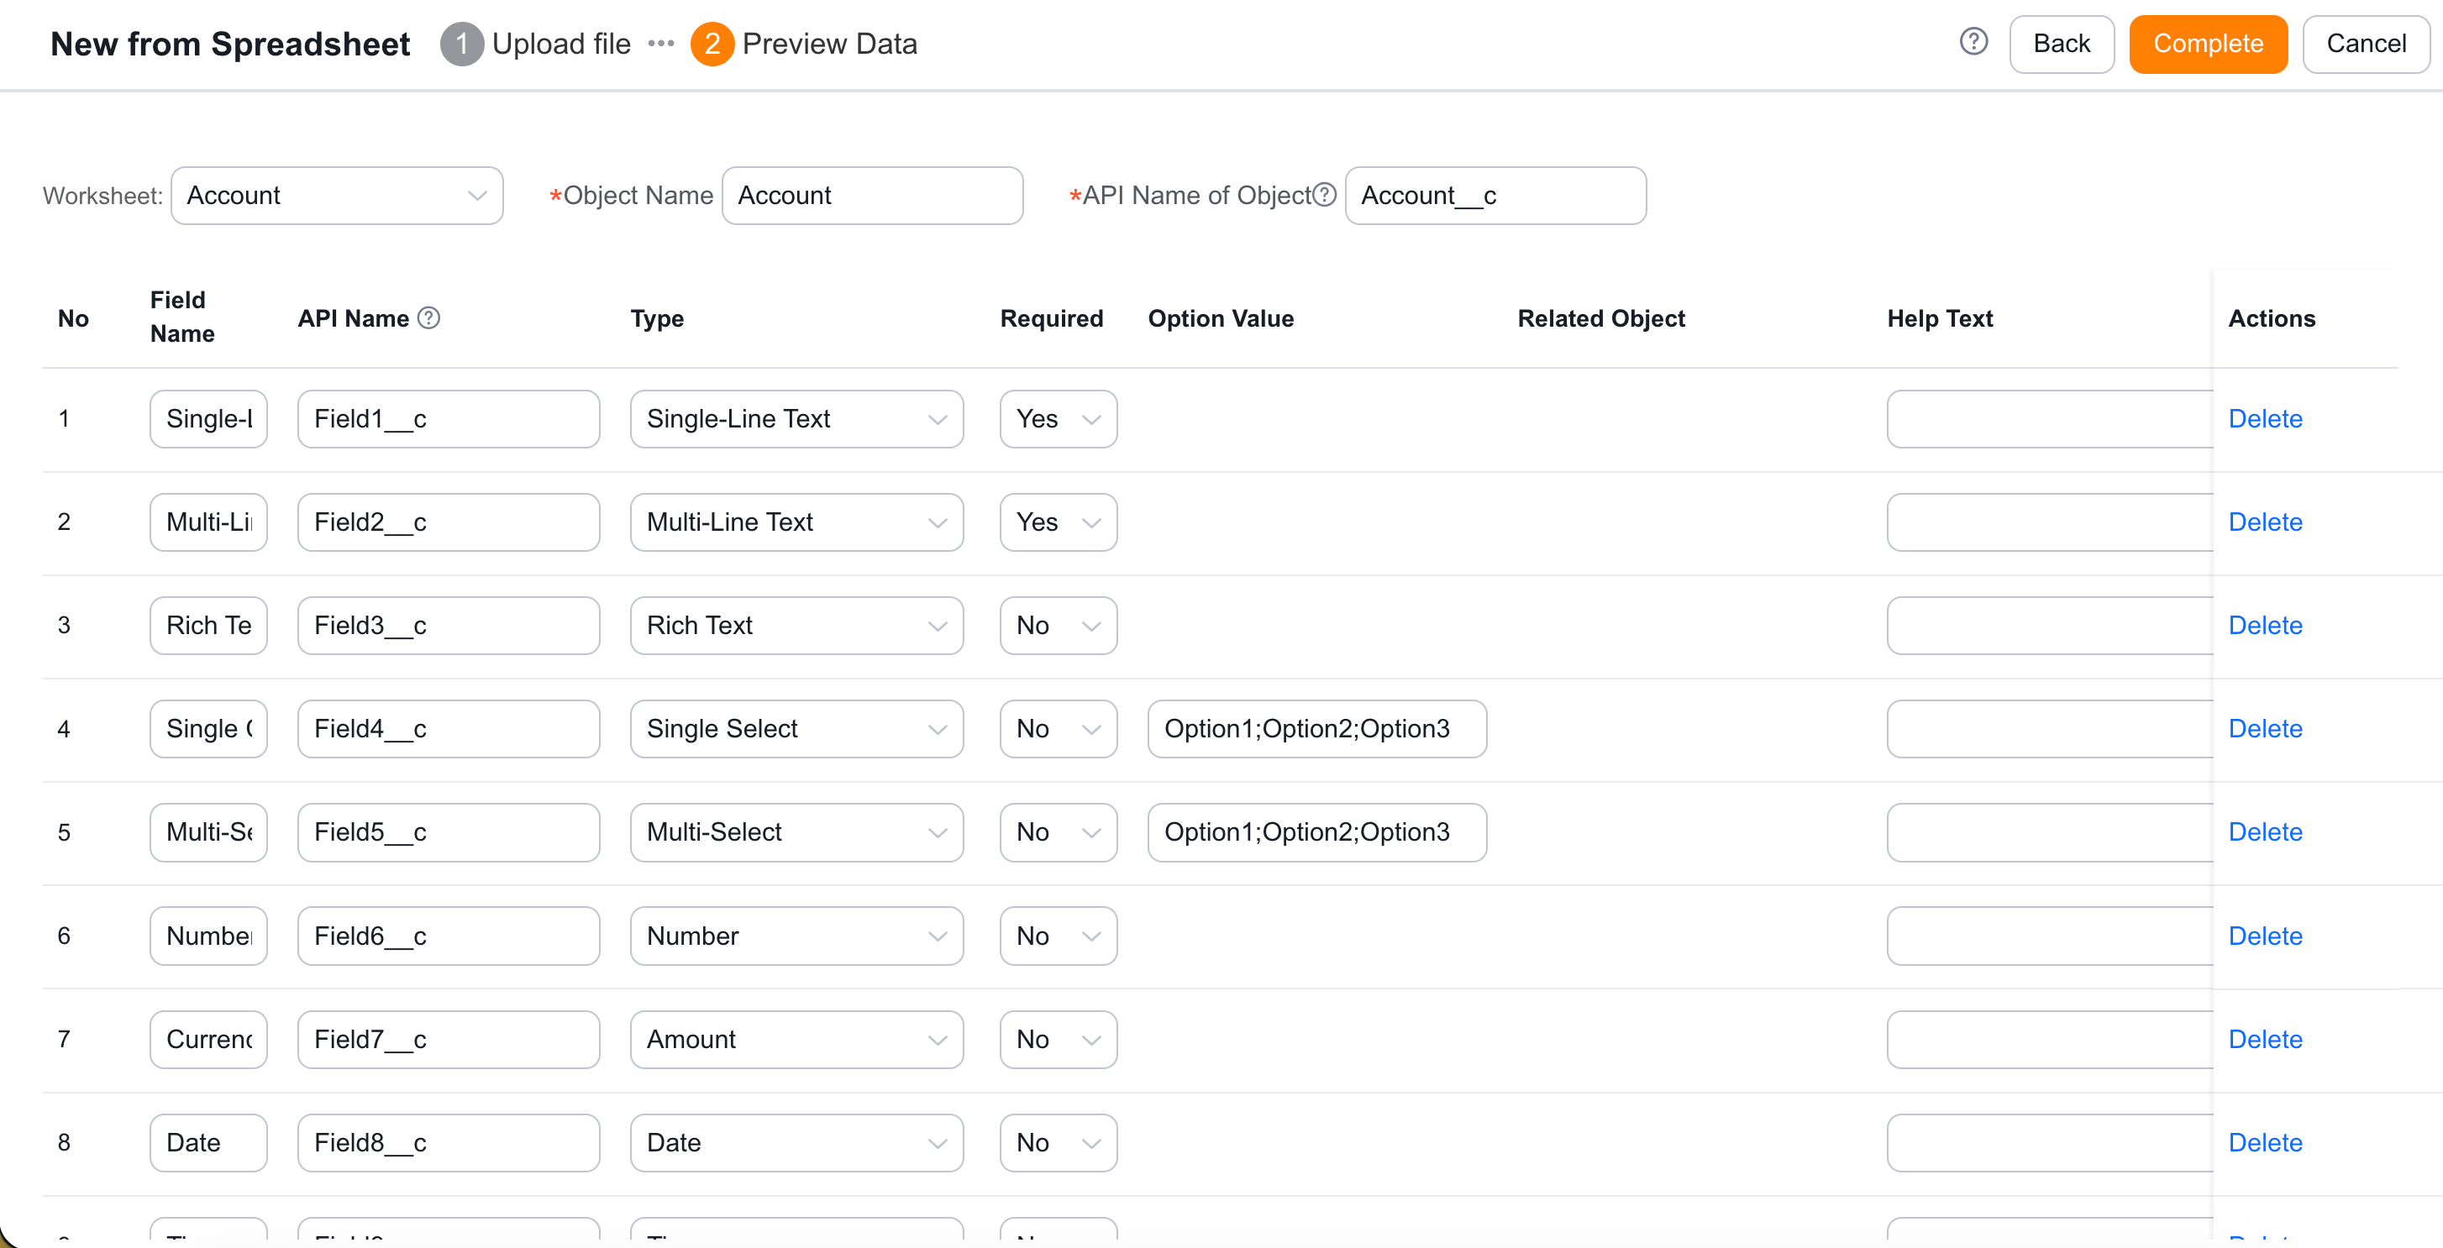Open the Rich Text type dropdown

point(796,625)
